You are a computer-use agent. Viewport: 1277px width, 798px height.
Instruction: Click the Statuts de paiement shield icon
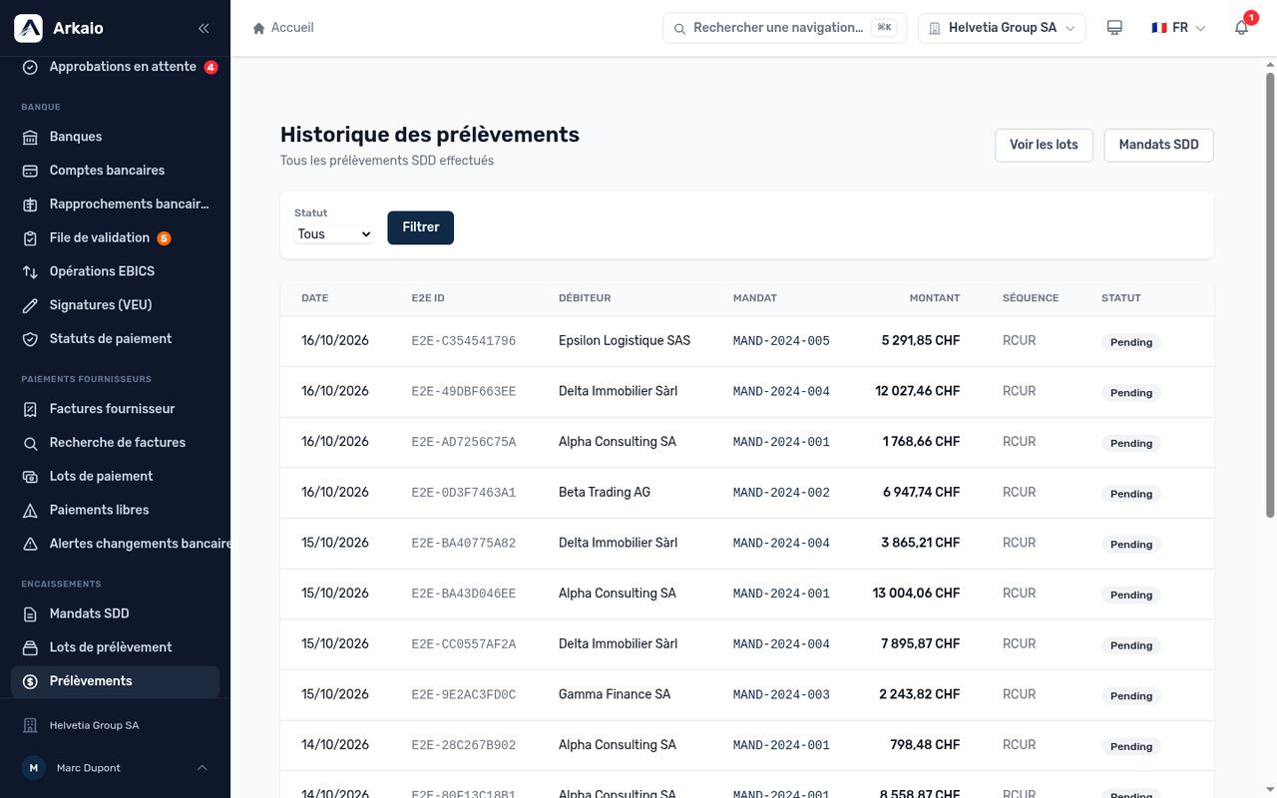(30, 339)
